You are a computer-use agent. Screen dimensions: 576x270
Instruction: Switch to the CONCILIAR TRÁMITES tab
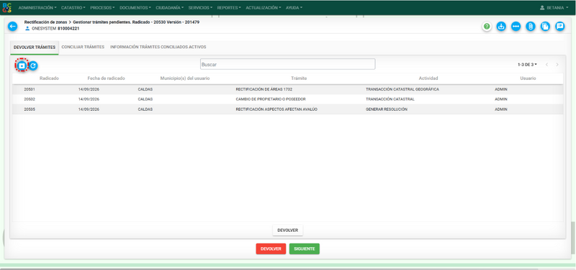83,47
